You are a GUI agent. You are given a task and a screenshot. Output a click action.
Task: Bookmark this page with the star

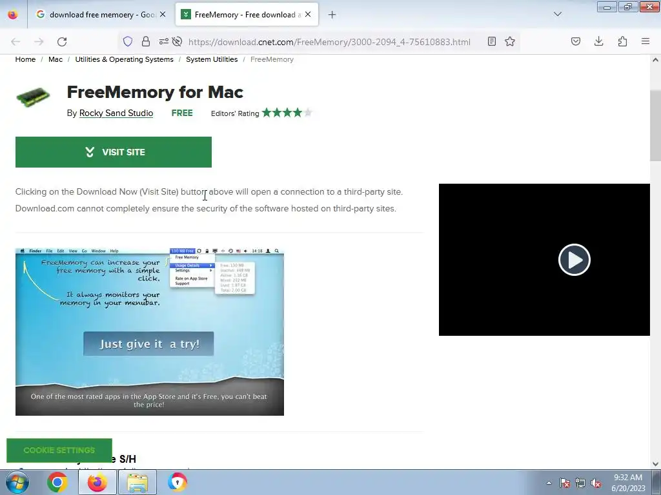coord(510,41)
